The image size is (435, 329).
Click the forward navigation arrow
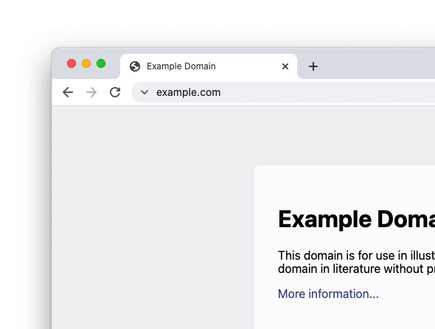pos(91,92)
